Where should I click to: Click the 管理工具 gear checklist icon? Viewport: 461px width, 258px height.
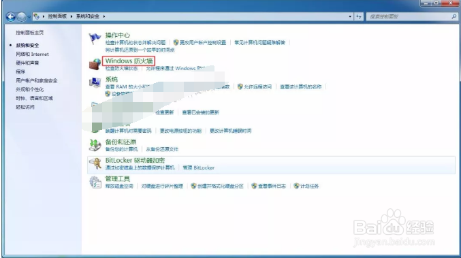[95, 182]
